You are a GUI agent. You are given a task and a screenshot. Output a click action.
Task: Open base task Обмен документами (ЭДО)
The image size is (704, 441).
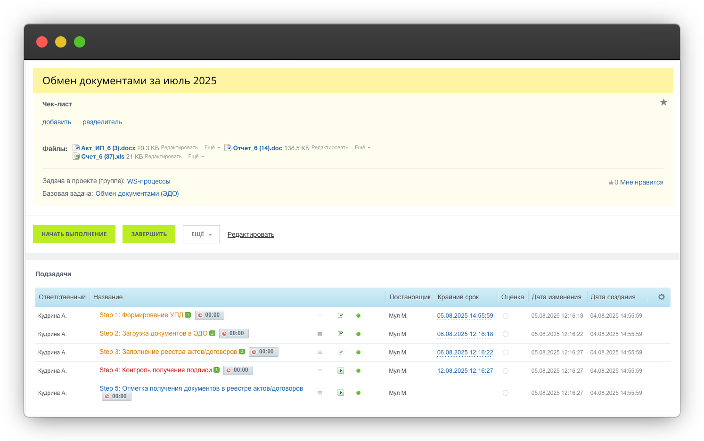[137, 193]
